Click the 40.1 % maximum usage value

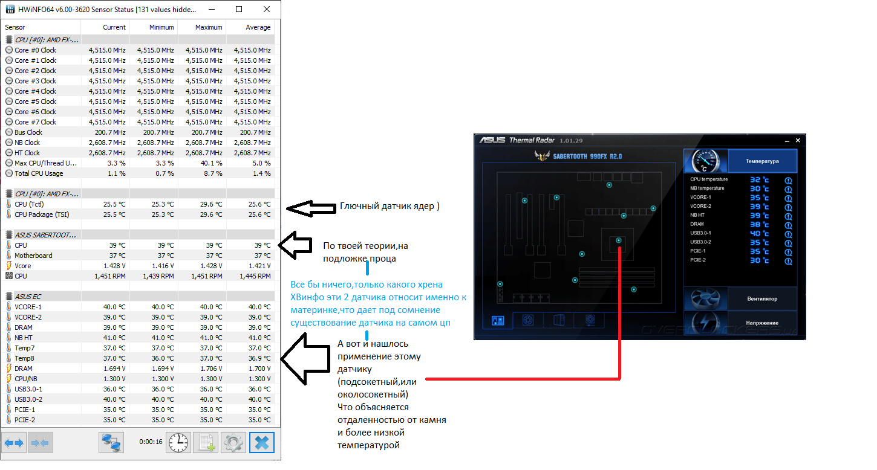[x=211, y=163]
